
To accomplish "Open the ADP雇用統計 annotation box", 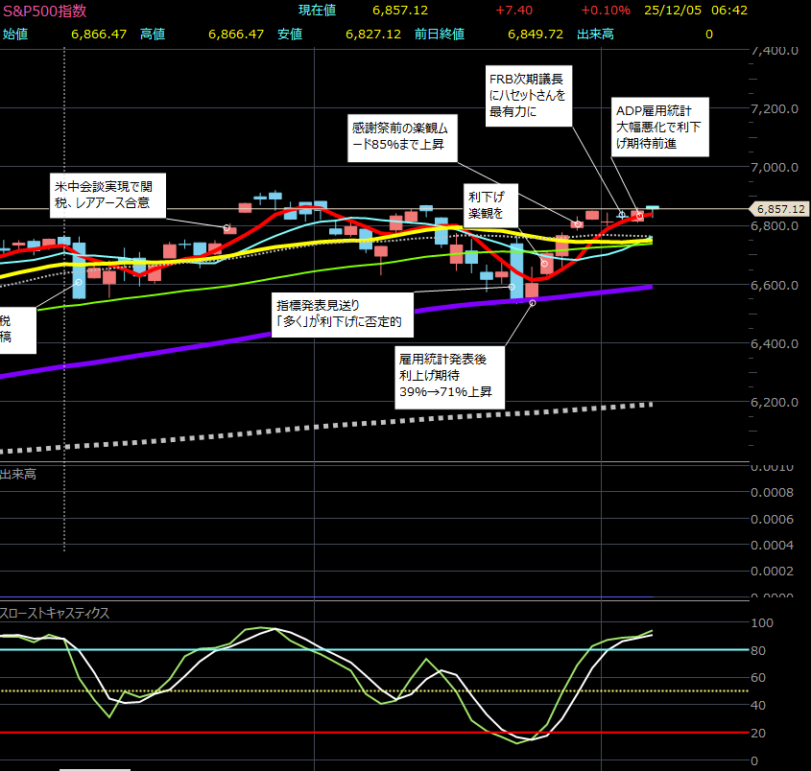I will coord(661,126).
